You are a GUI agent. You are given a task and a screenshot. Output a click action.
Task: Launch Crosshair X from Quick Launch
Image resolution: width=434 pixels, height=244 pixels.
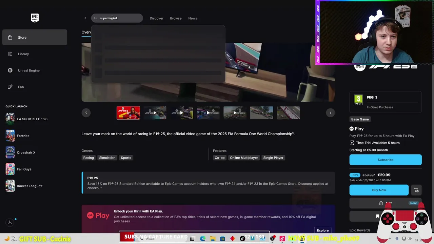(35, 152)
